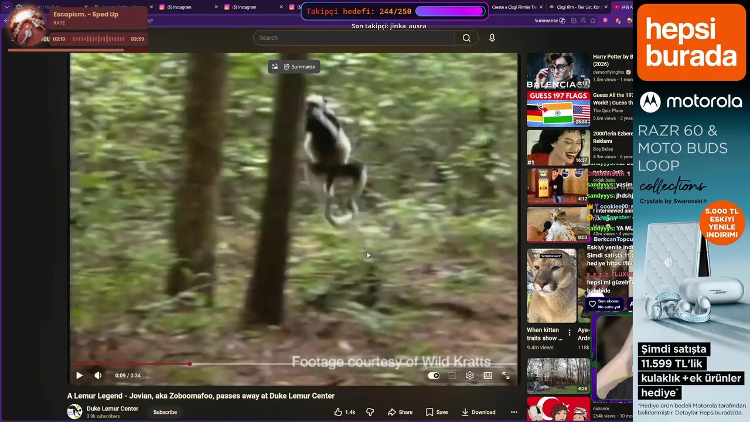Open the hawk video thumbnail marked 8:03
The image size is (750, 422).
point(558,224)
